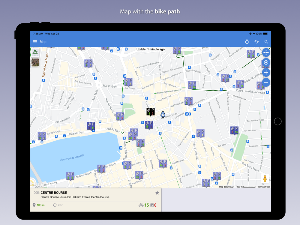Tap the battery indicator in status bar
The height and width of the screenshot is (225, 300).
pyautogui.click(x=265, y=34)
